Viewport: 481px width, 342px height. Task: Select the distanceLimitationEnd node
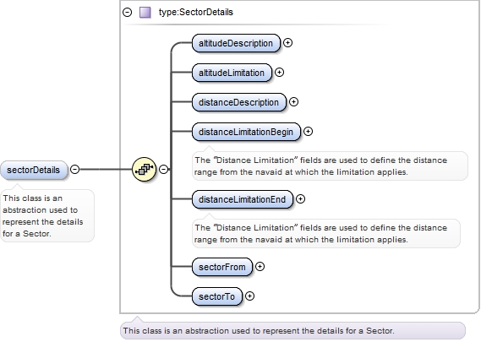(x=243, y=199)
